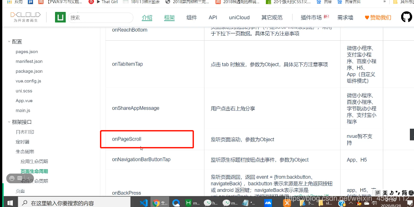Open HBuilder app from taskbar
The image size is (414, 207).
188,203
